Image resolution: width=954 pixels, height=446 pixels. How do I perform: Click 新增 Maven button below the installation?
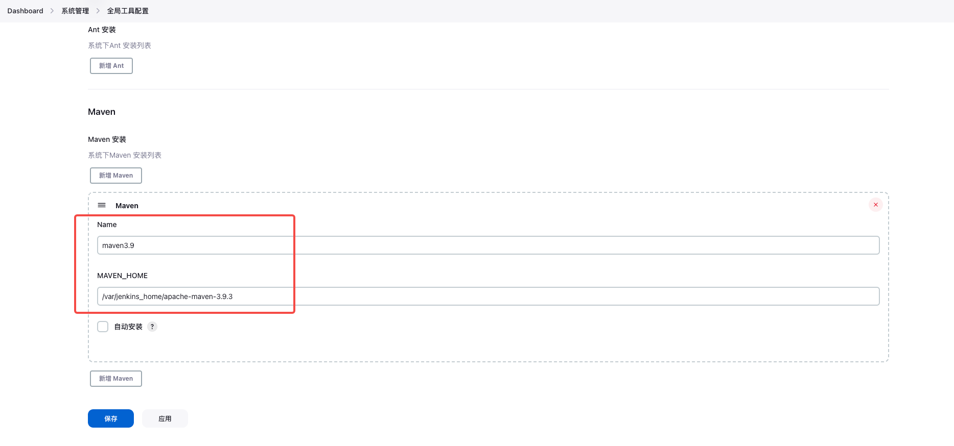[x=116, y=379]
